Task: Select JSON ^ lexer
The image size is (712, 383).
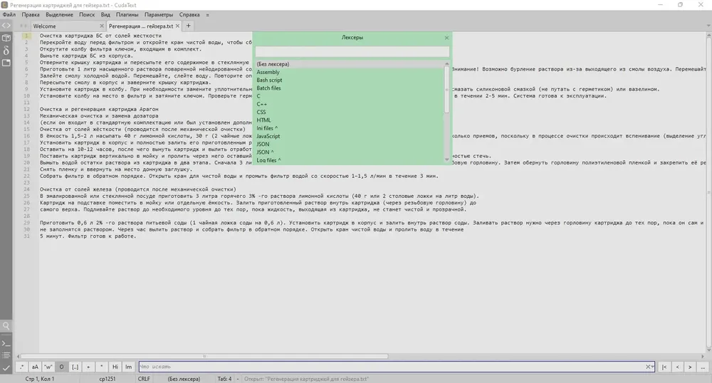Action: 349,152
